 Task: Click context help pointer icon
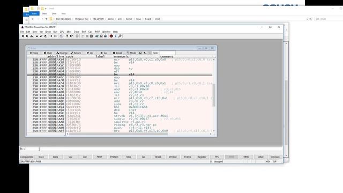71,36
